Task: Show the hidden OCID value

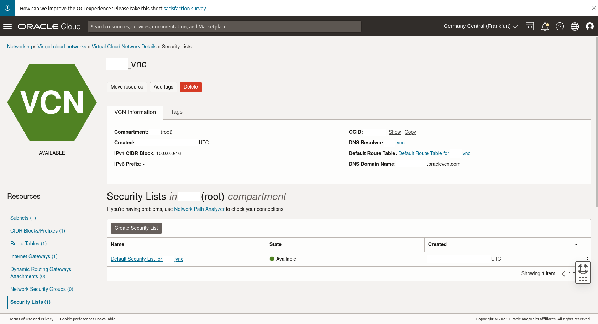Action: point(394,132)
